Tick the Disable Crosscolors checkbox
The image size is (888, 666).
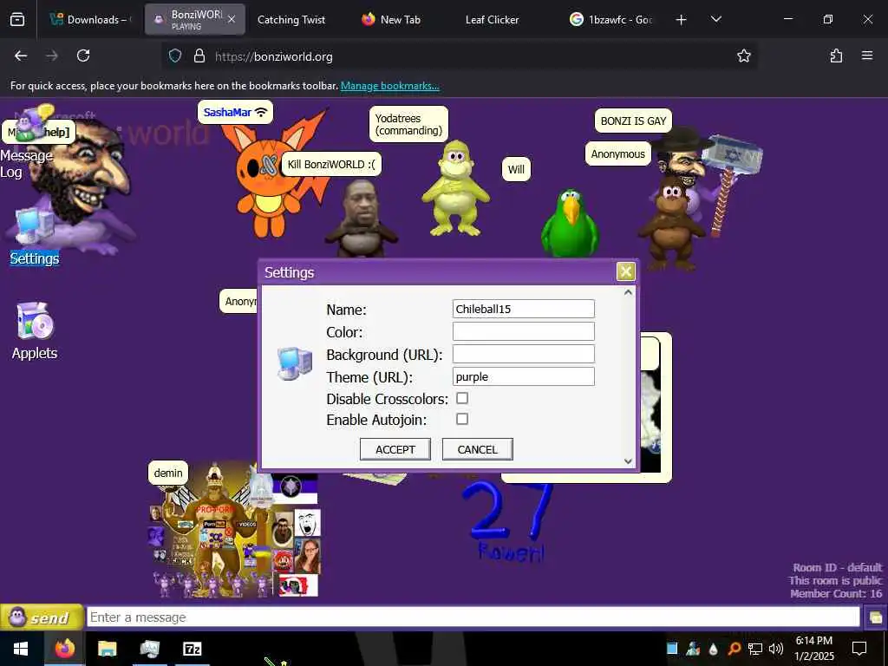pos(462,398)
